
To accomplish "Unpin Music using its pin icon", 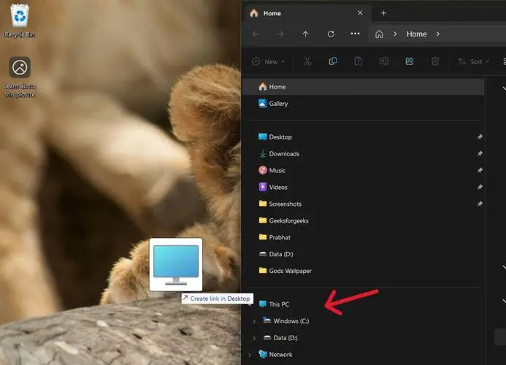I will point(479,171).
